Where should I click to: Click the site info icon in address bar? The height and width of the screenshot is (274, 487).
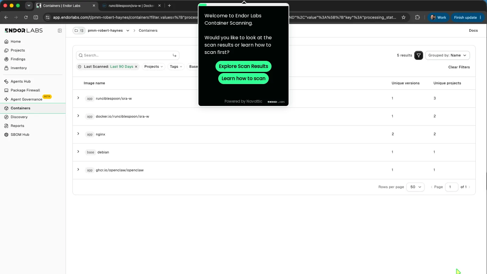[x=47, y=17]
